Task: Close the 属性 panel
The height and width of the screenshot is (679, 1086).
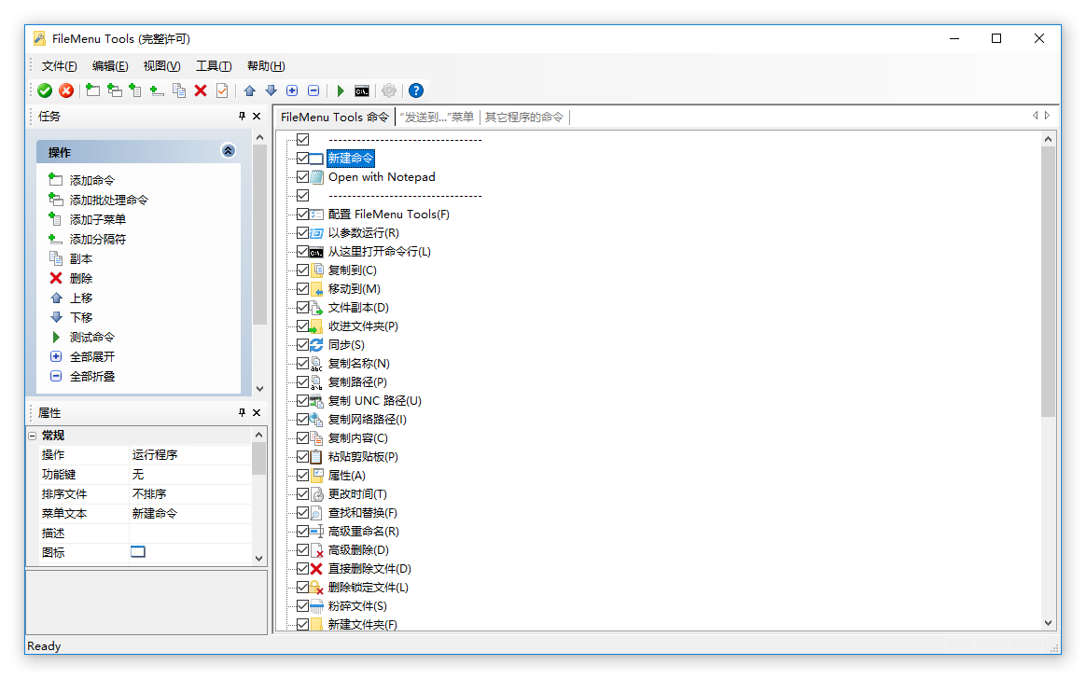Action: point(257,412)
